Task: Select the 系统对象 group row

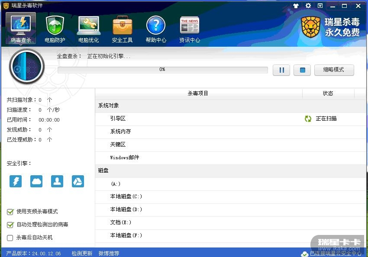Action: (x=231, y=106)
